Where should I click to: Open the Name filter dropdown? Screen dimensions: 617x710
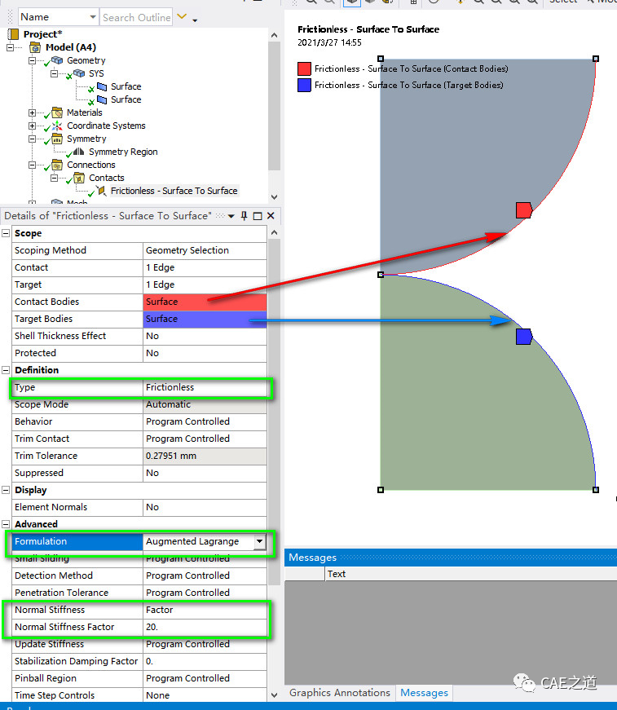92,17
